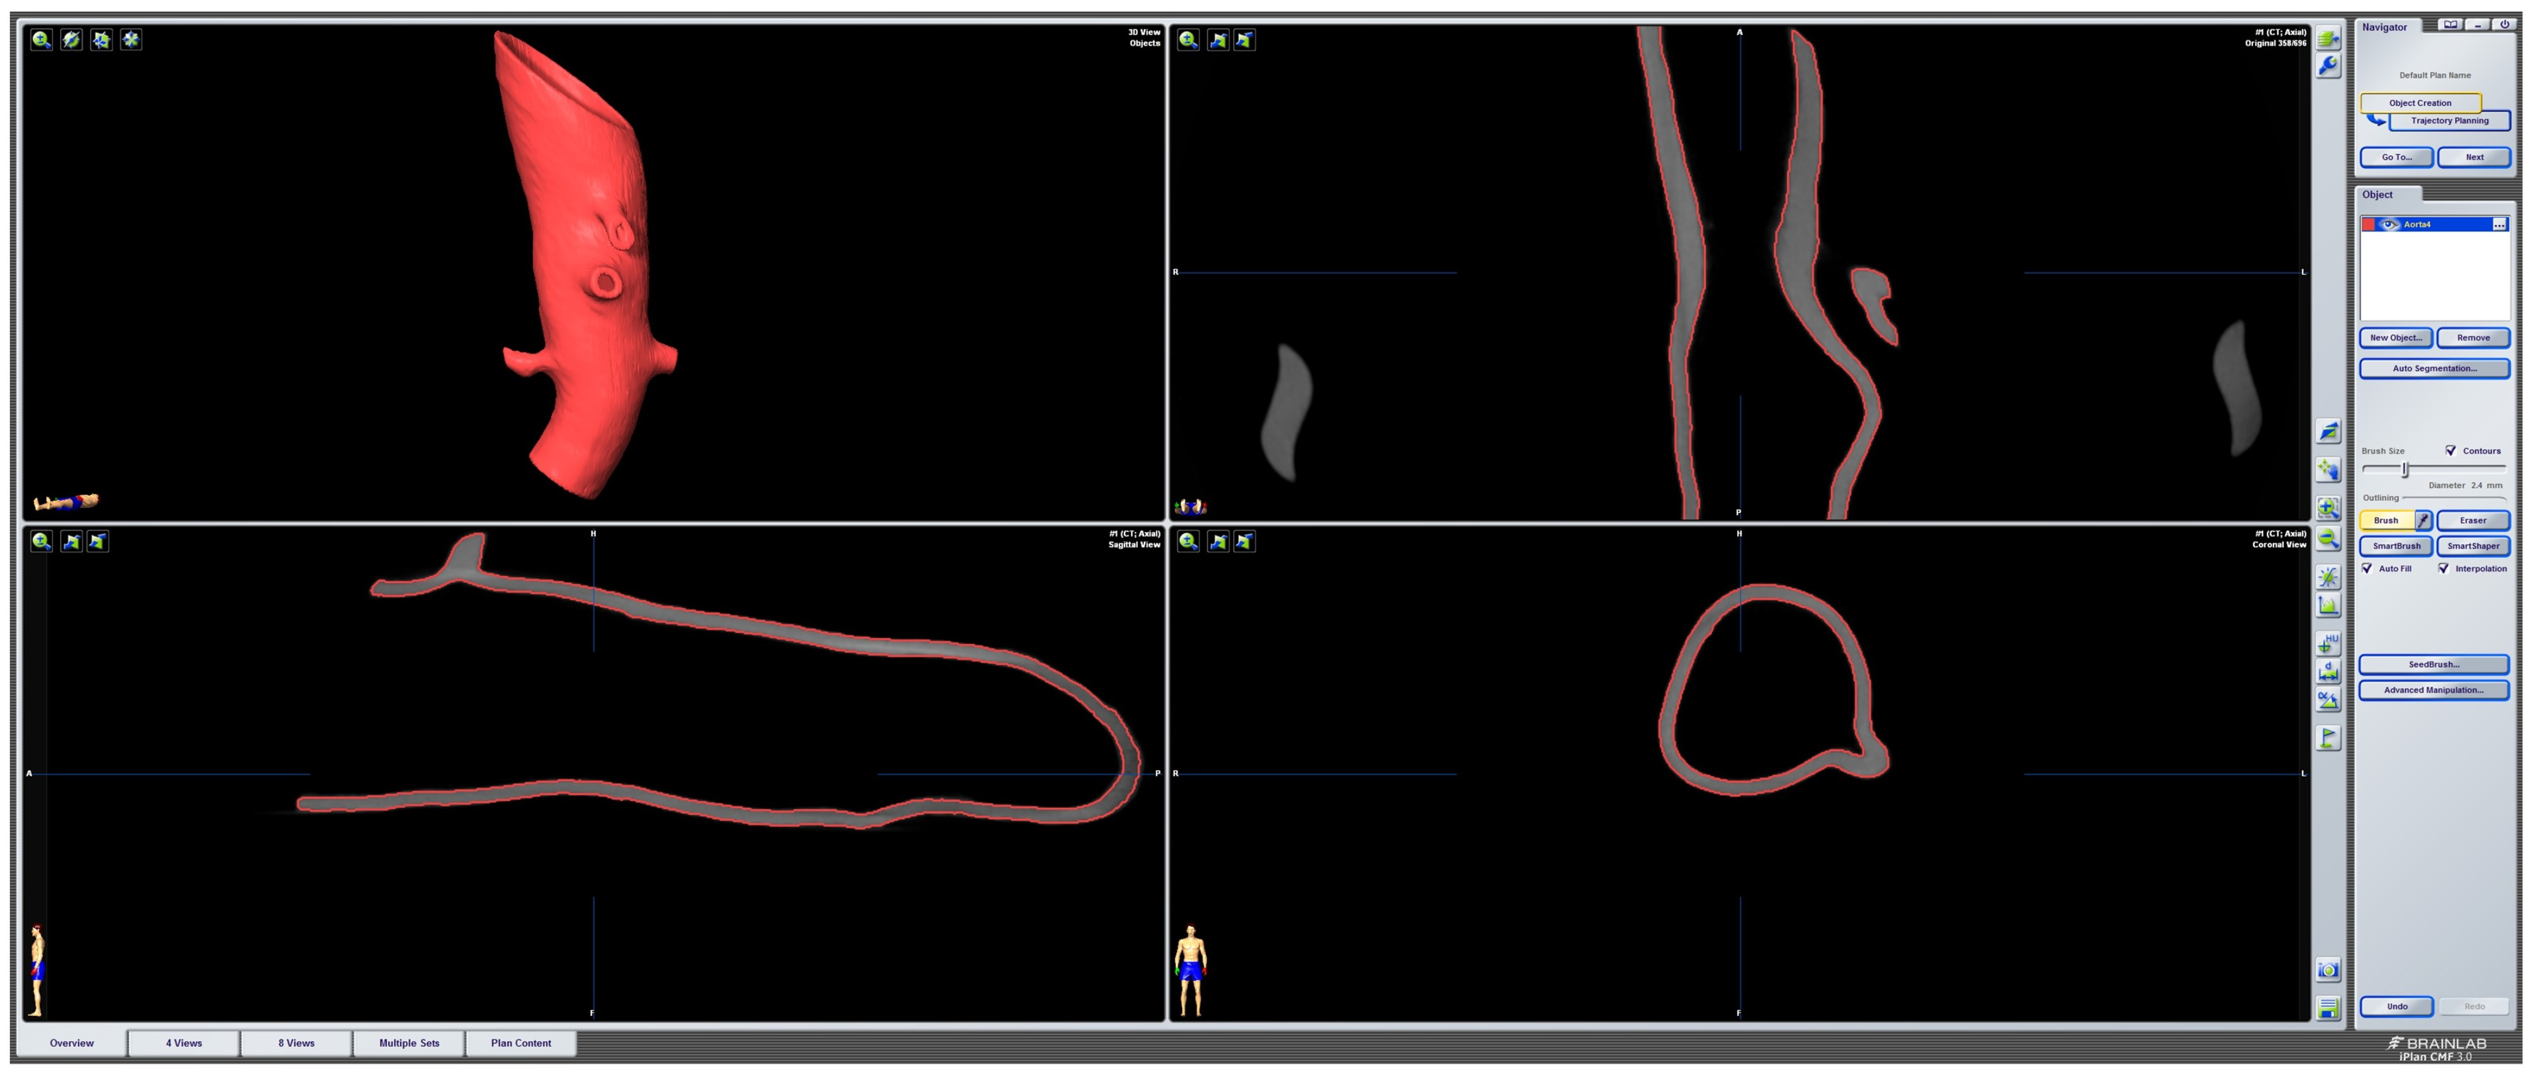Toggle the Auto Fill checkbox
This screenshot has width=2532, height=1073.
(x=2367, y=568)
